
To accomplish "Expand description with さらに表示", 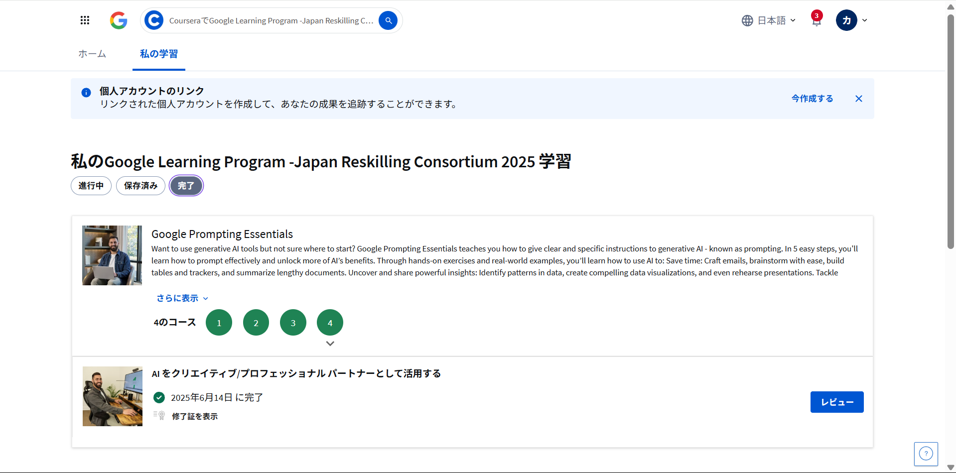I will coord(182,298).
